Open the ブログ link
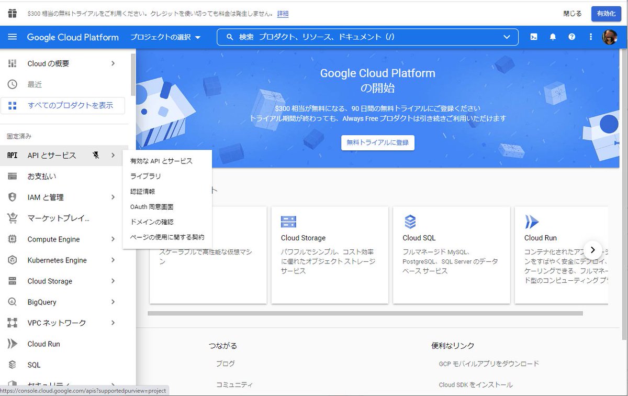 226,364
